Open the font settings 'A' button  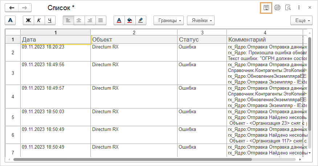click(10, 20)
